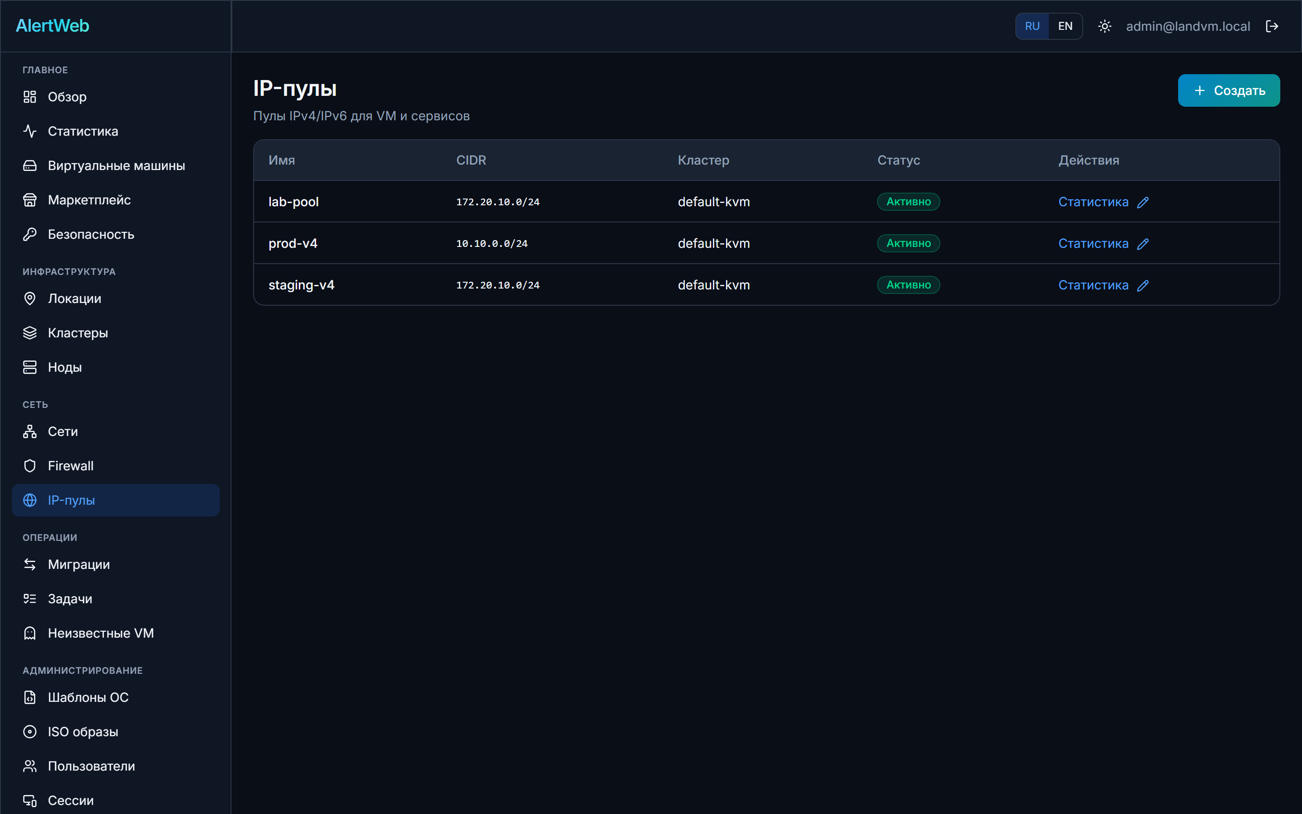Click the Активно badge in prod-v4 row
This screenshot has height=814, width=1302.
click(908, 243)
